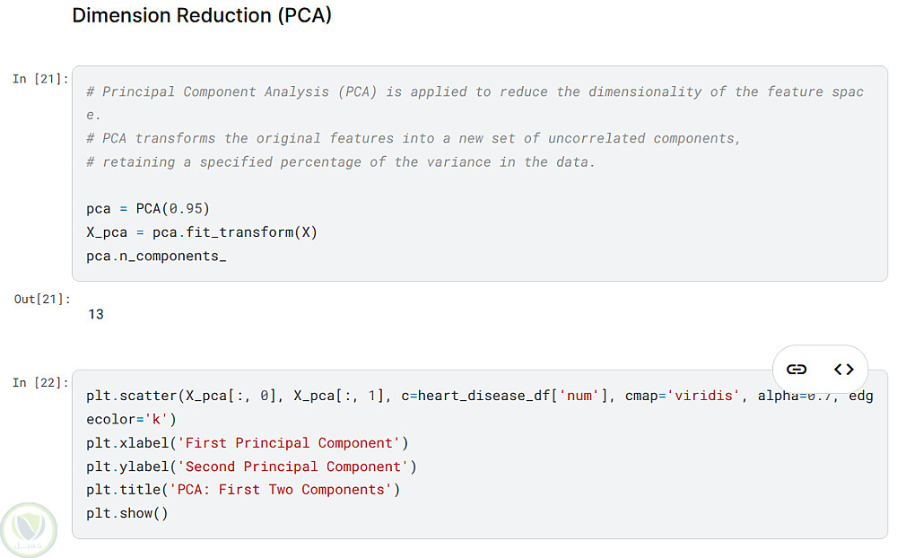Place cursor on pca = PCA(0.95) line

pyautogui.click(x=148, y=209)
